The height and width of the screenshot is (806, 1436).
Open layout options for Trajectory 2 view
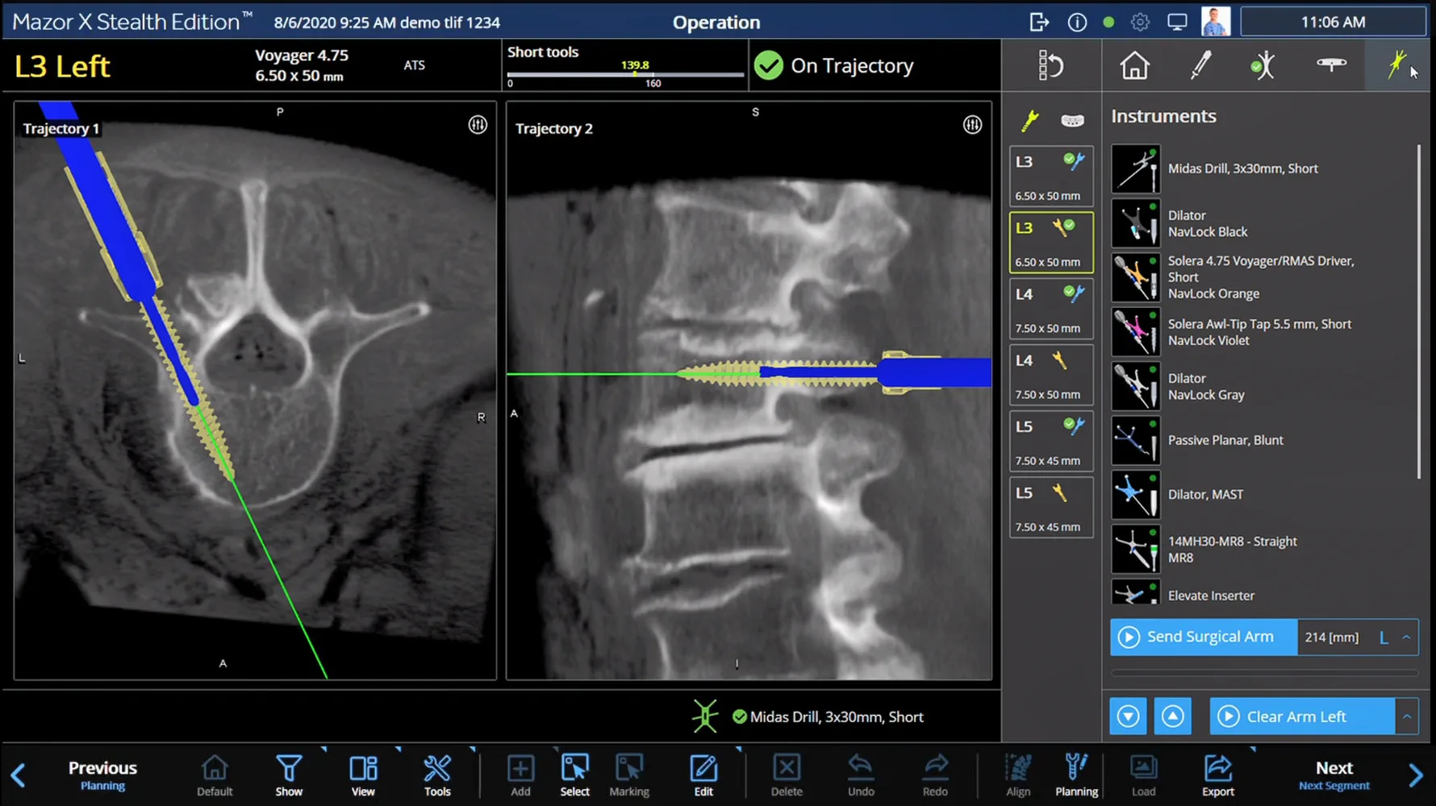pos(972,124)
